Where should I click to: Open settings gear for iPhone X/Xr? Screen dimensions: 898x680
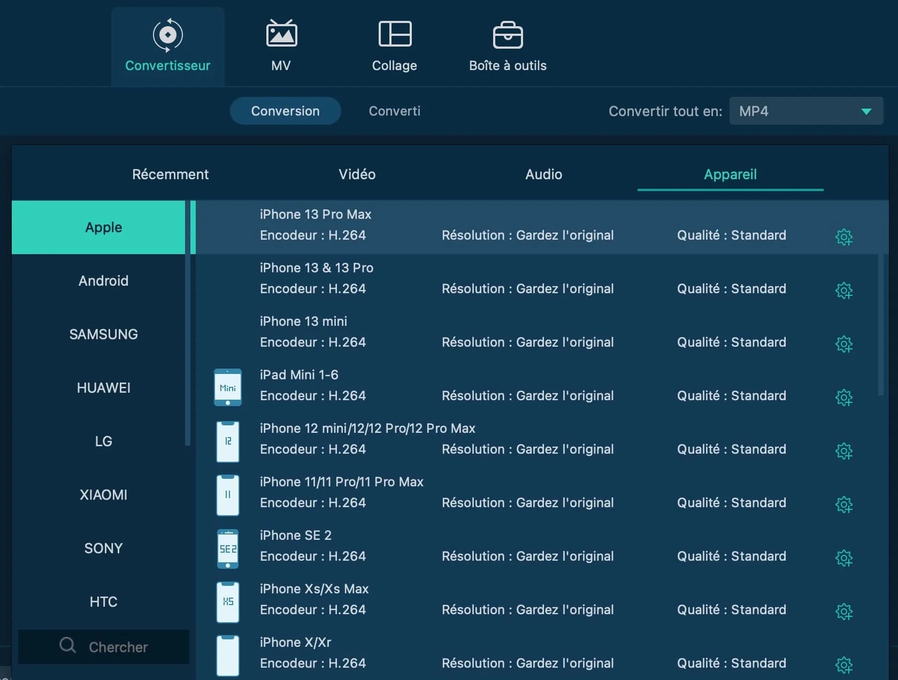tap(843, 665)
